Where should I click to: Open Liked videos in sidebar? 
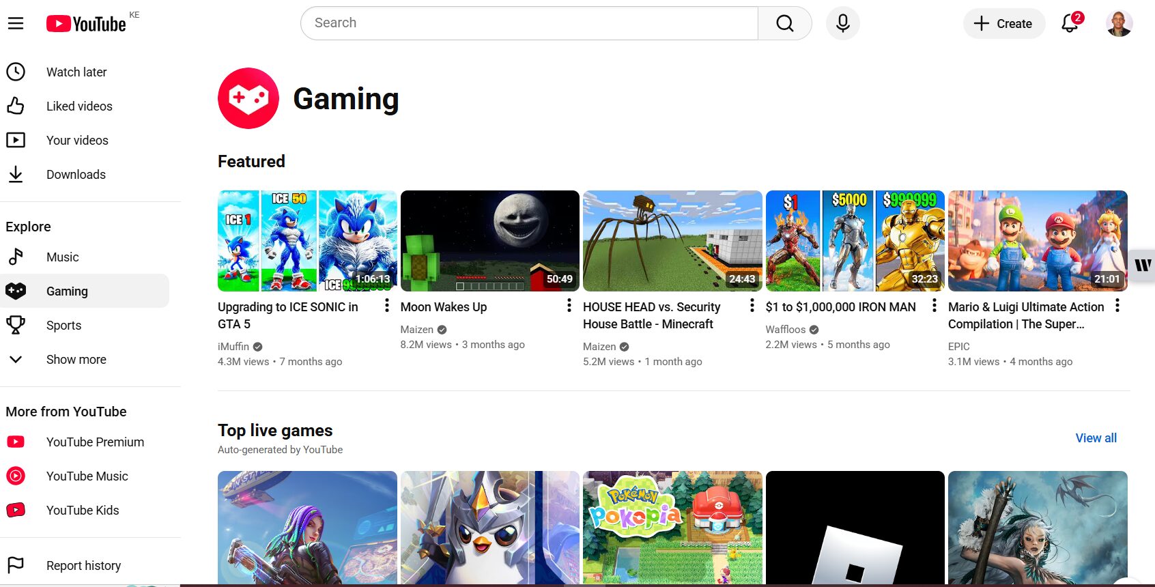(x=79, y=106)
